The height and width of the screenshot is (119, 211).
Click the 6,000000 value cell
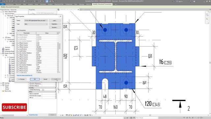pos(47,49)
